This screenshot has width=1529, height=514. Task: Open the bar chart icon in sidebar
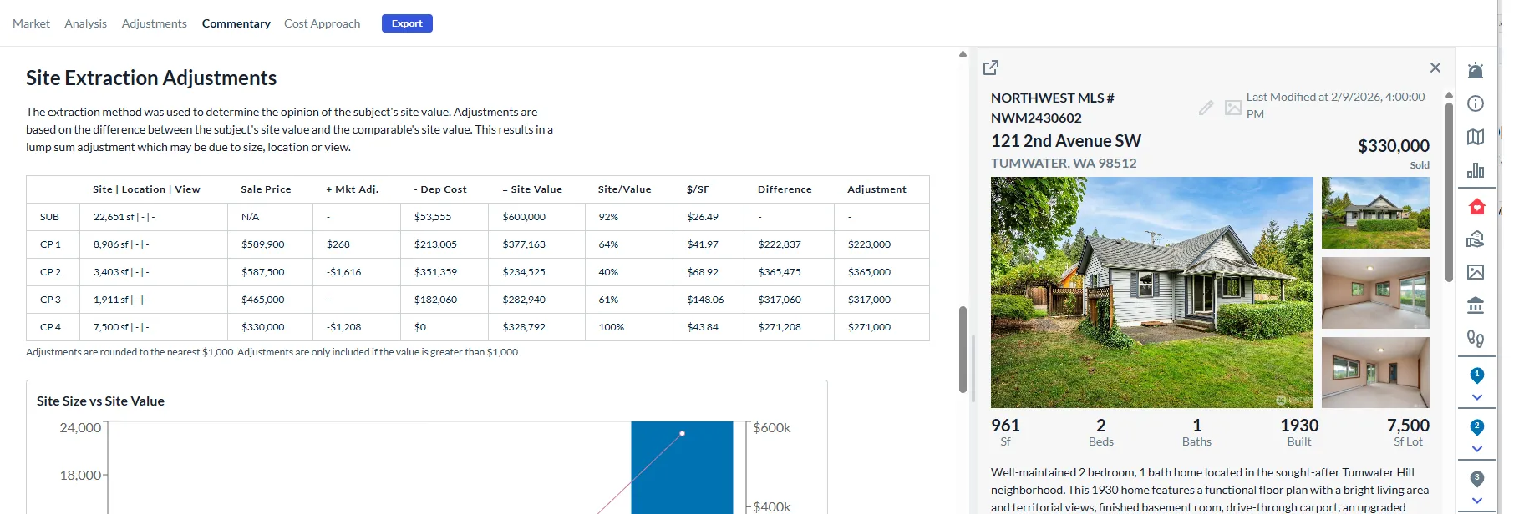point(1476,170)
